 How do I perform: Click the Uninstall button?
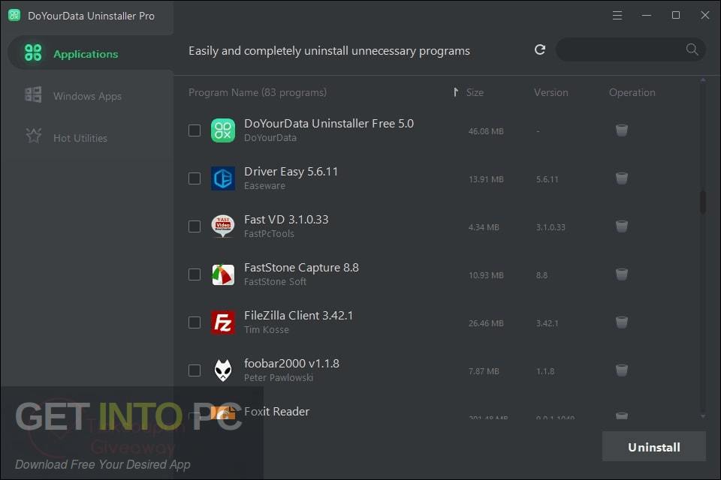(654, 447)
